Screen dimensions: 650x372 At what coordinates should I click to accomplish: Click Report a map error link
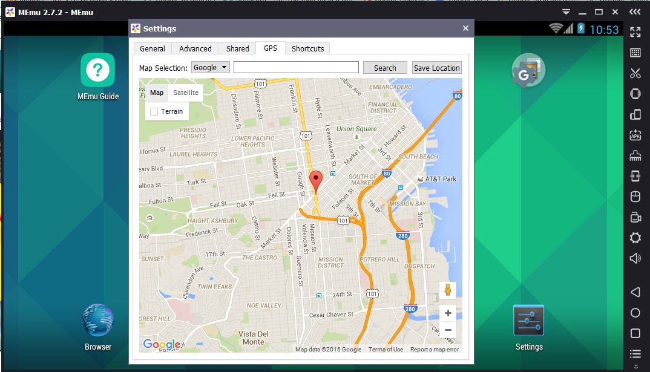[x=435, y=349]
